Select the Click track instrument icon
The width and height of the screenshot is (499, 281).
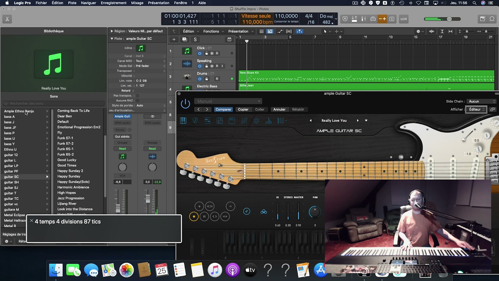pos(187,51)
